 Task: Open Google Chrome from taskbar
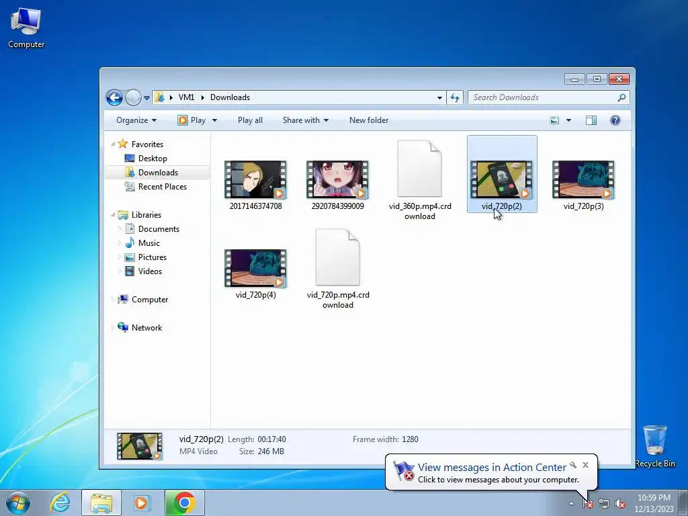pos(184,503)
